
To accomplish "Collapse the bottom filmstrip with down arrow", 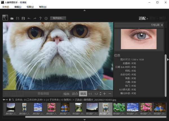I will pyautogui.click(x=84, y=120).
